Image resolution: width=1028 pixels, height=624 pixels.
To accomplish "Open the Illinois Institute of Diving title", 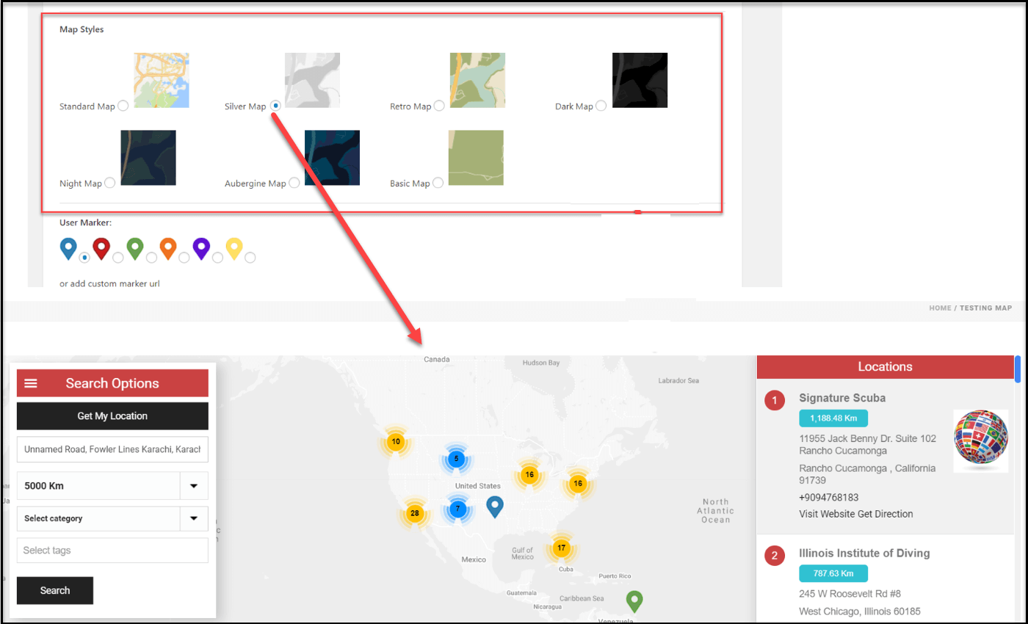I will click(864, 553).
